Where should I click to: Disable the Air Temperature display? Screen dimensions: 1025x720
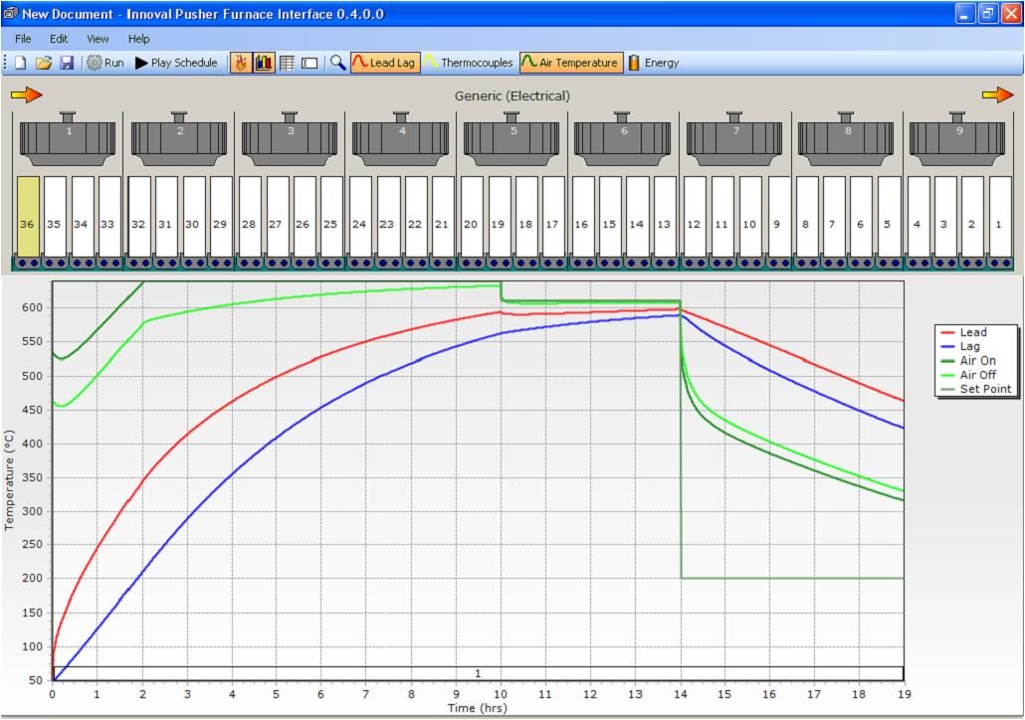pyautogui.click(x=573, y=62)
